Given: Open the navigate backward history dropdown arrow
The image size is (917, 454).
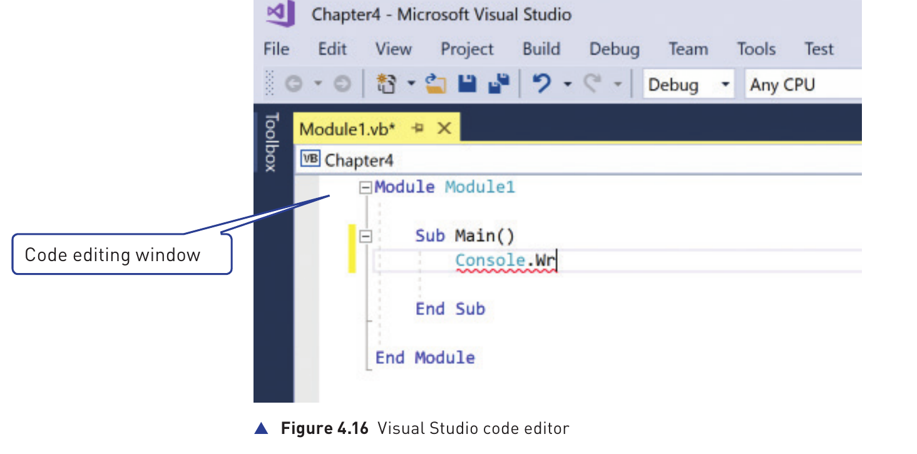Looking at the screenshot, I should pos(317,85).
